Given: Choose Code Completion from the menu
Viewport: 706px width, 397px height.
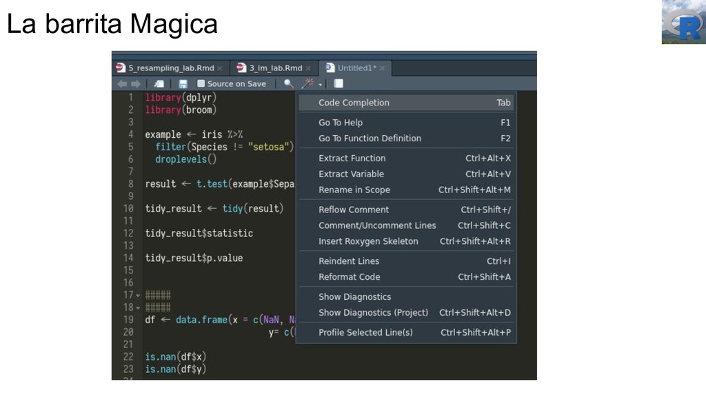Looking at the screenshot, I should (x=406, y=103).
